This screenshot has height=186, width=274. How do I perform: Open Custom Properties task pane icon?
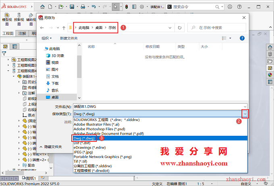pyautogui.click(x=270, y=82)
